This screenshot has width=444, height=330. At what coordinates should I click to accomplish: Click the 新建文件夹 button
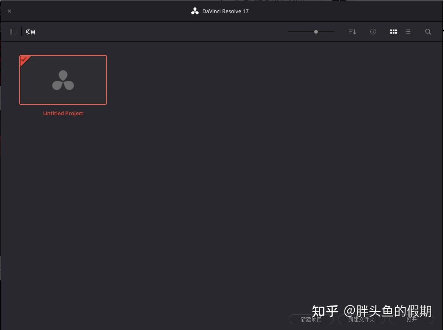361,319
